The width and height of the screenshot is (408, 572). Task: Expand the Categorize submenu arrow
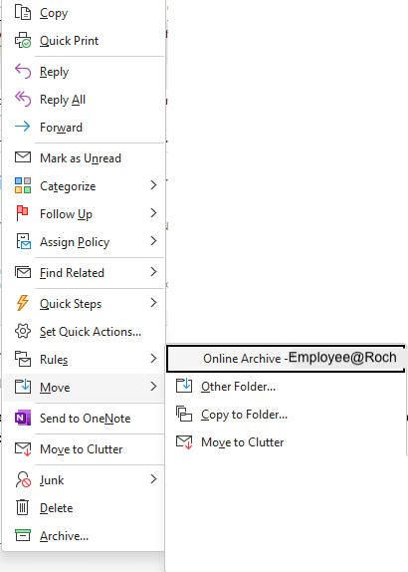point(153,185)
